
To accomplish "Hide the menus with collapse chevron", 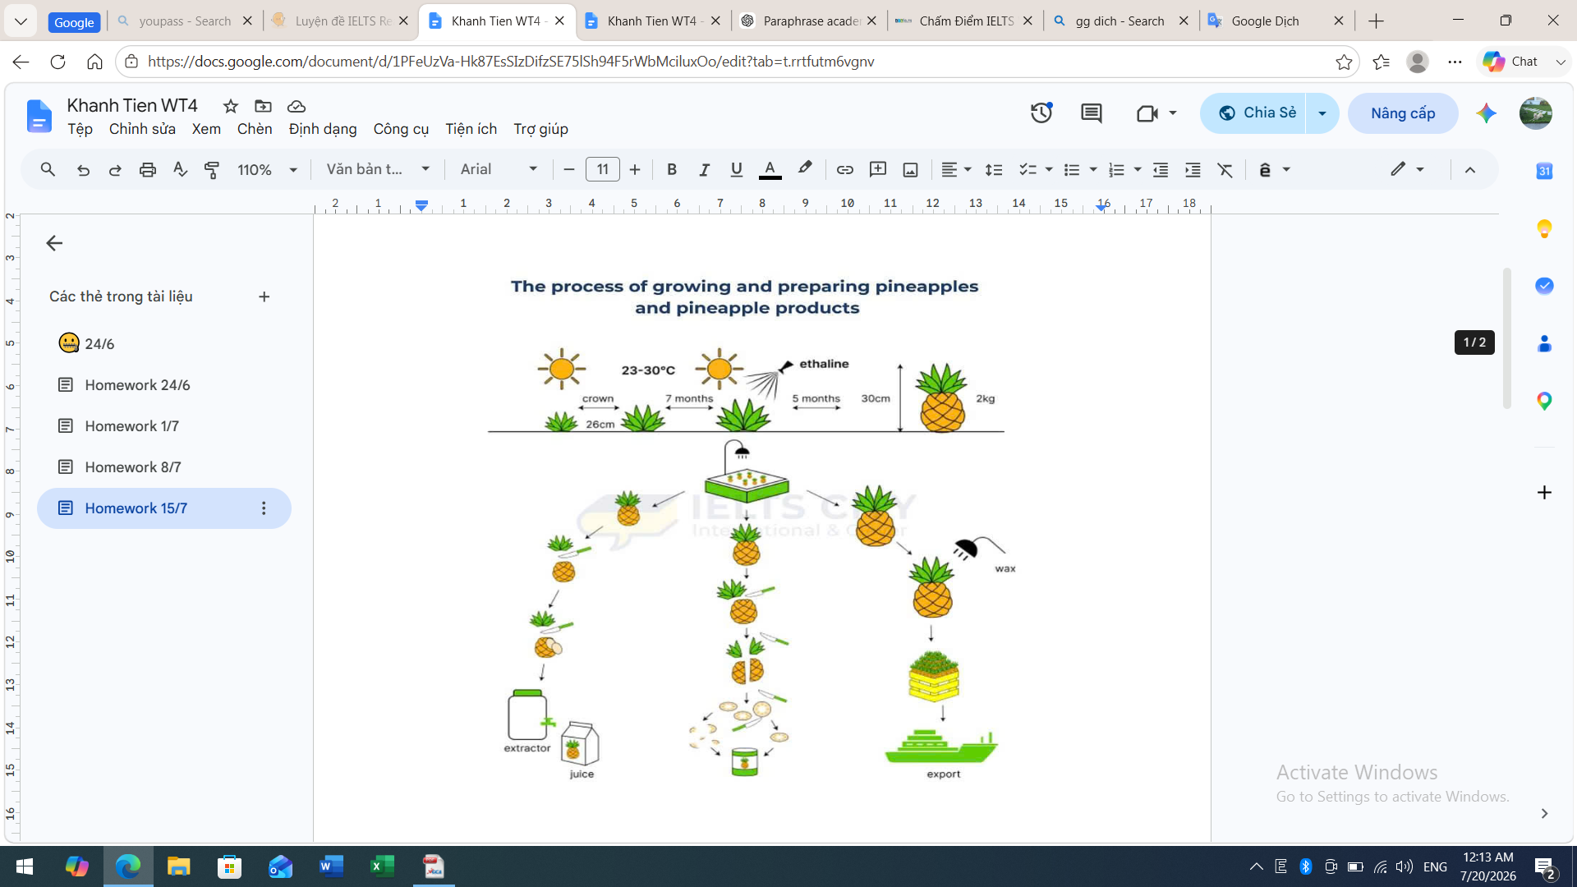I will pos(1470,169).
